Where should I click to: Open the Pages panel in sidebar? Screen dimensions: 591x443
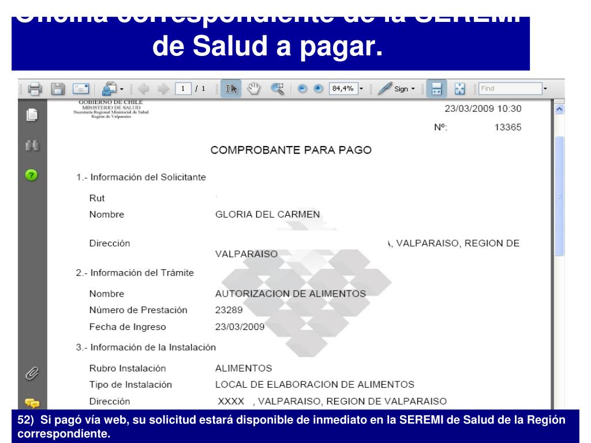pos(32,115)
